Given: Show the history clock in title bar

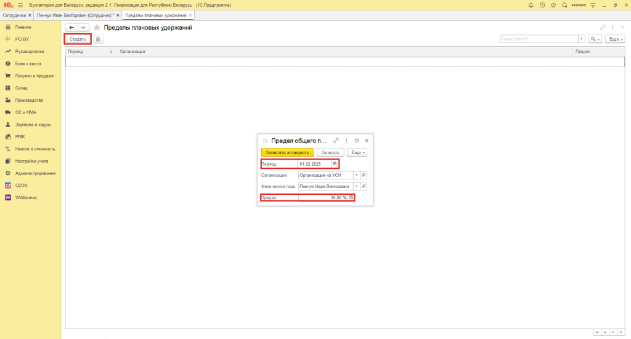Looking at the screenshot, I should [542, 5].
